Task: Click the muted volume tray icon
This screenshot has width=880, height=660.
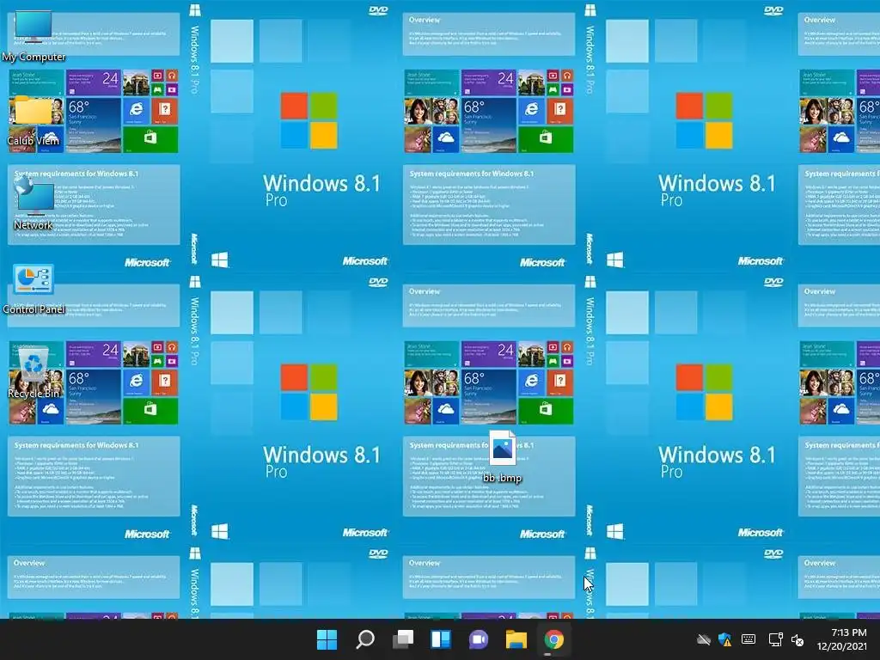Action: [x=797, y=639]
